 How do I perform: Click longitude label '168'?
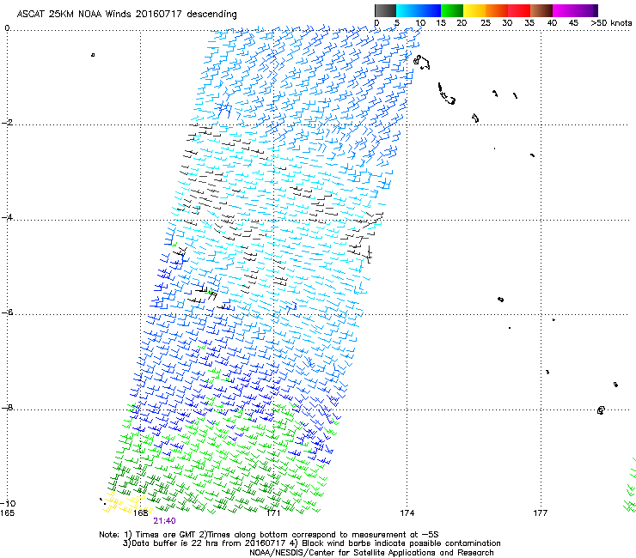140,513
